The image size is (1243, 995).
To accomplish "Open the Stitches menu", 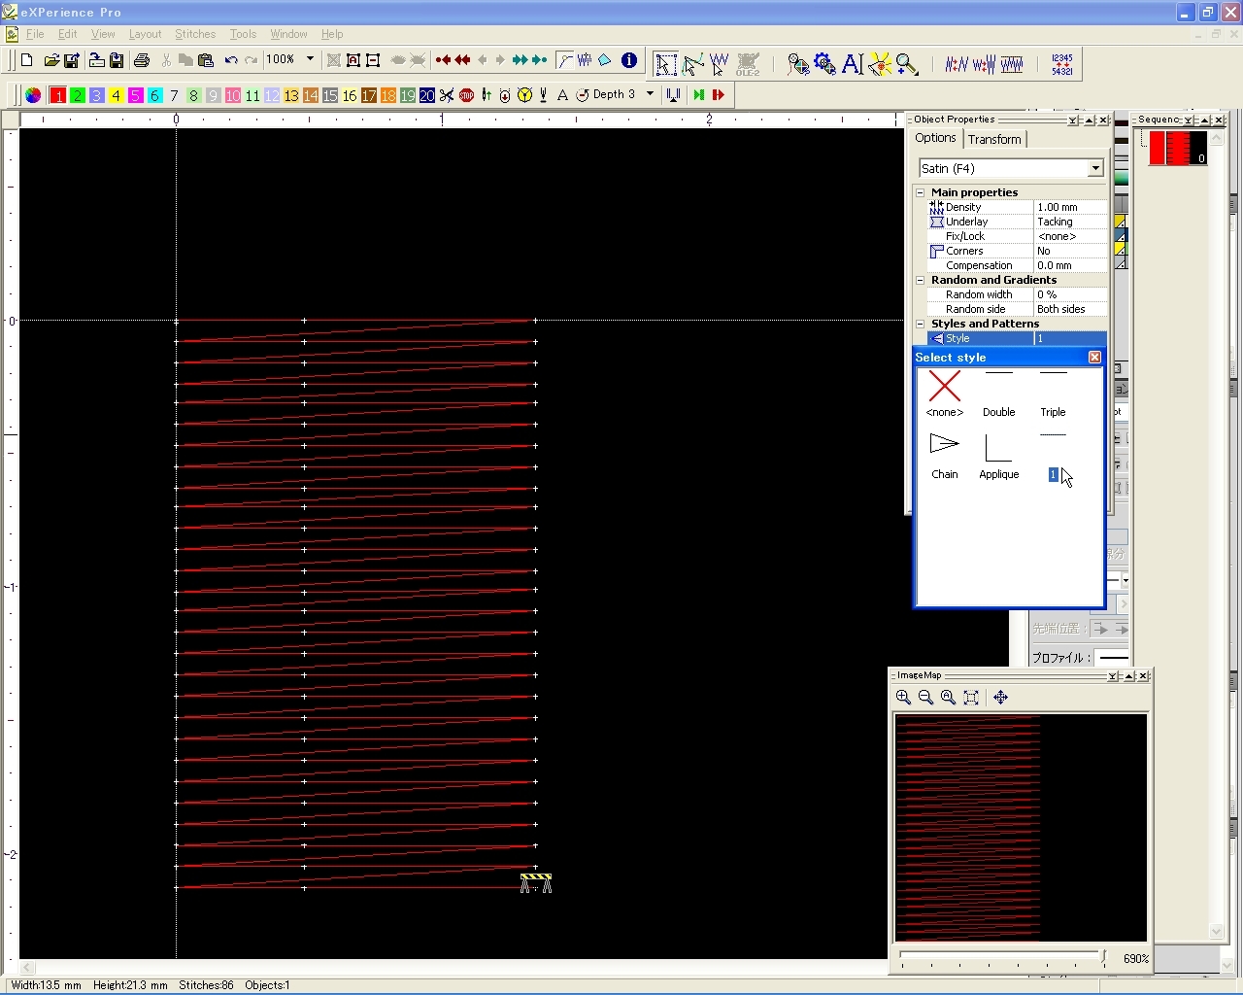I will point(195,34).
